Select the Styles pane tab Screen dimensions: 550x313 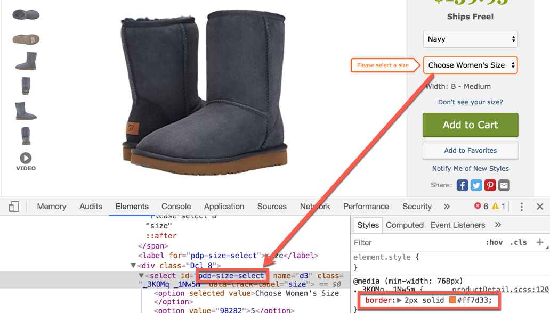pyautogui.click(x=368, y=225)
